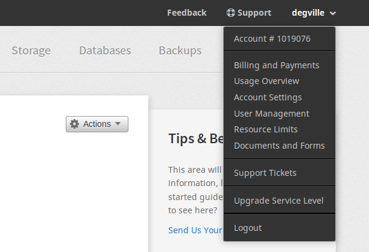
Task: Open the degville user menu
Action: [314, 13]
